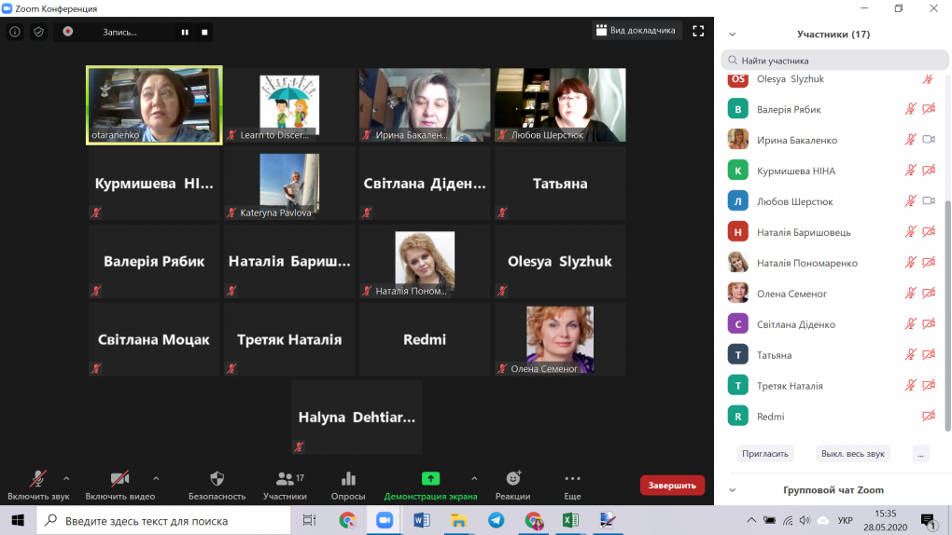Open Google Chrome from taskbar

pyautogui.click(x=347, y=520)
